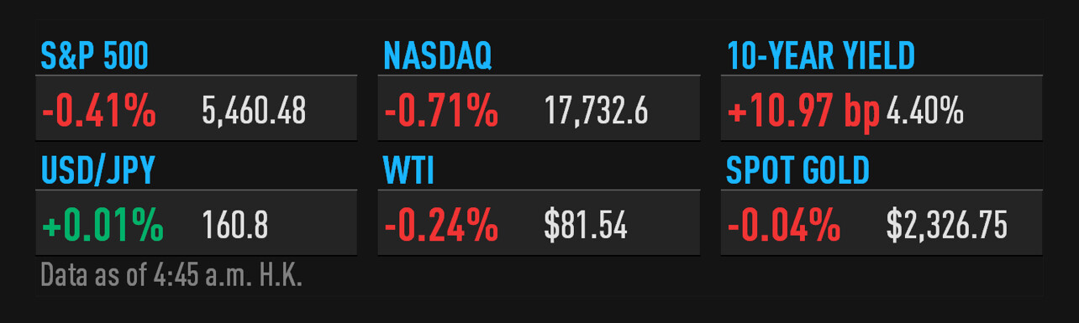Open the 10-YEAR YIELD heading

pyautogui.click(x=820, y=57)
